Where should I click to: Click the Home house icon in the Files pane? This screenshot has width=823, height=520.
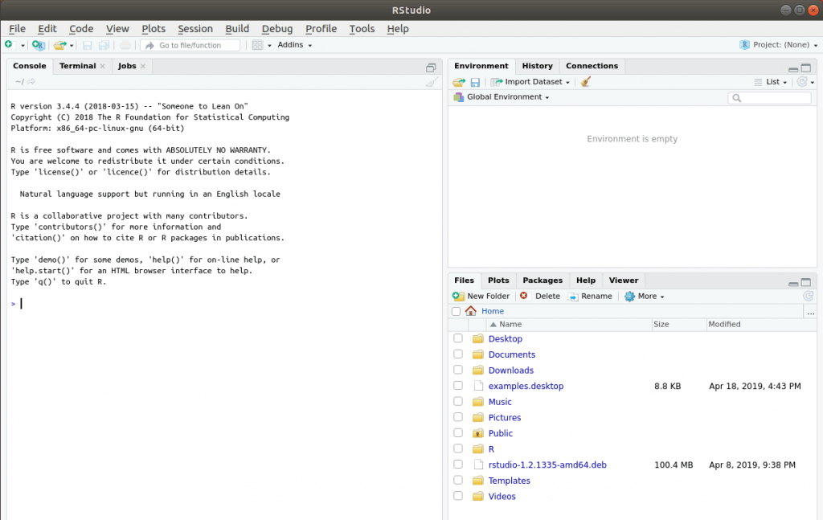click(470, 311)
